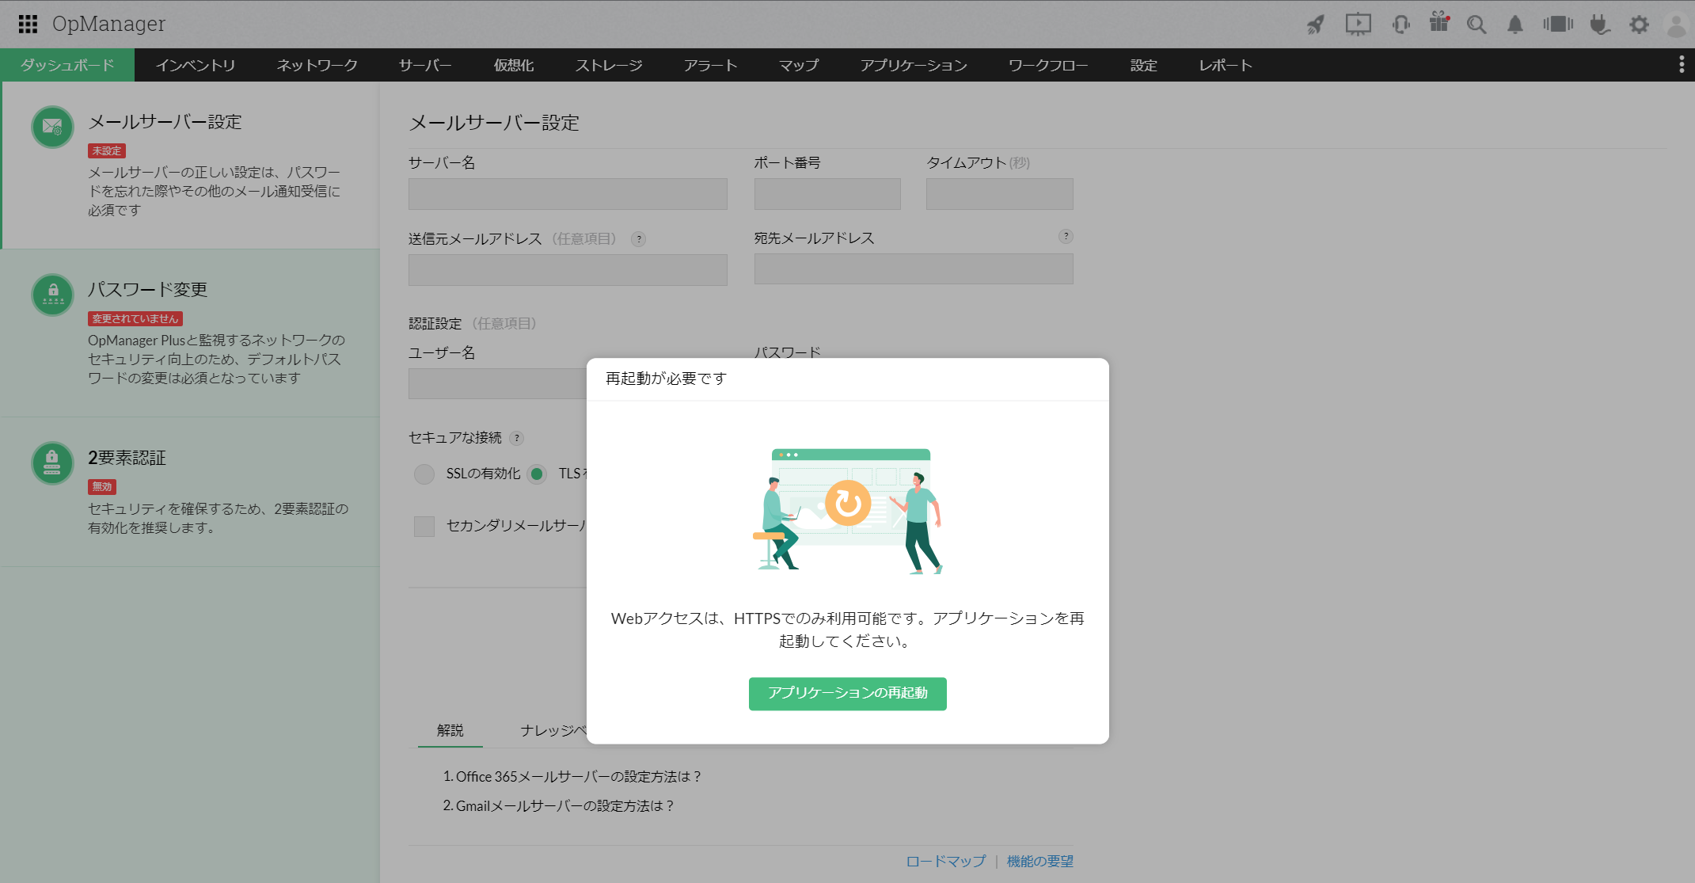The height and width of the screenshot is (883, 1695).
Task: Open the presentation screen icon
Action: click(1358, 25)
